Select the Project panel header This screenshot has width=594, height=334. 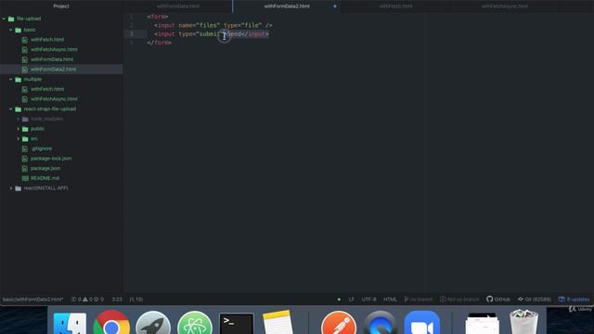coord(61,6)
